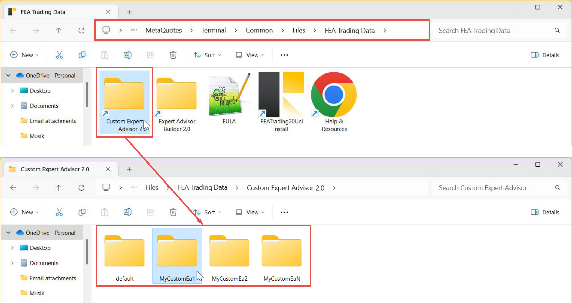Select the default folder
The width and height of the screenshot is (572, 303).
[125, 256]
